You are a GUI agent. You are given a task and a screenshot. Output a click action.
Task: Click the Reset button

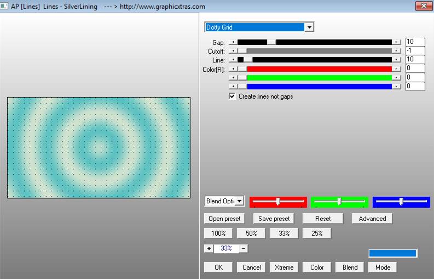[x=323, y=219]
